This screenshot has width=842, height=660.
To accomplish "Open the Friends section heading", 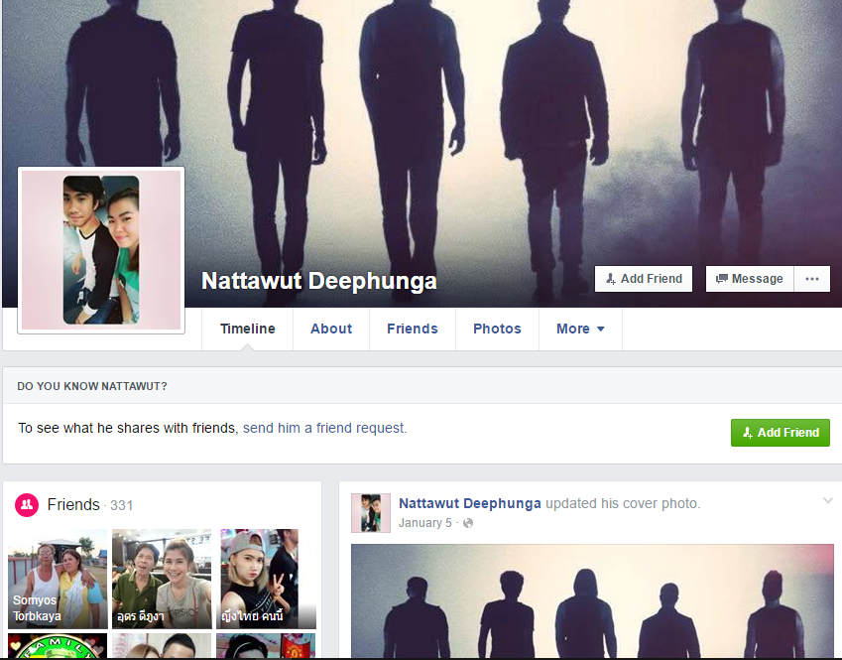I will point(73,504).
